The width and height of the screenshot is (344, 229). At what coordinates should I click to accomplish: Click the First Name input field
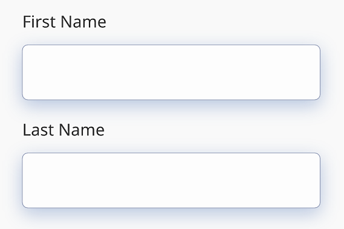pos(171,72)
